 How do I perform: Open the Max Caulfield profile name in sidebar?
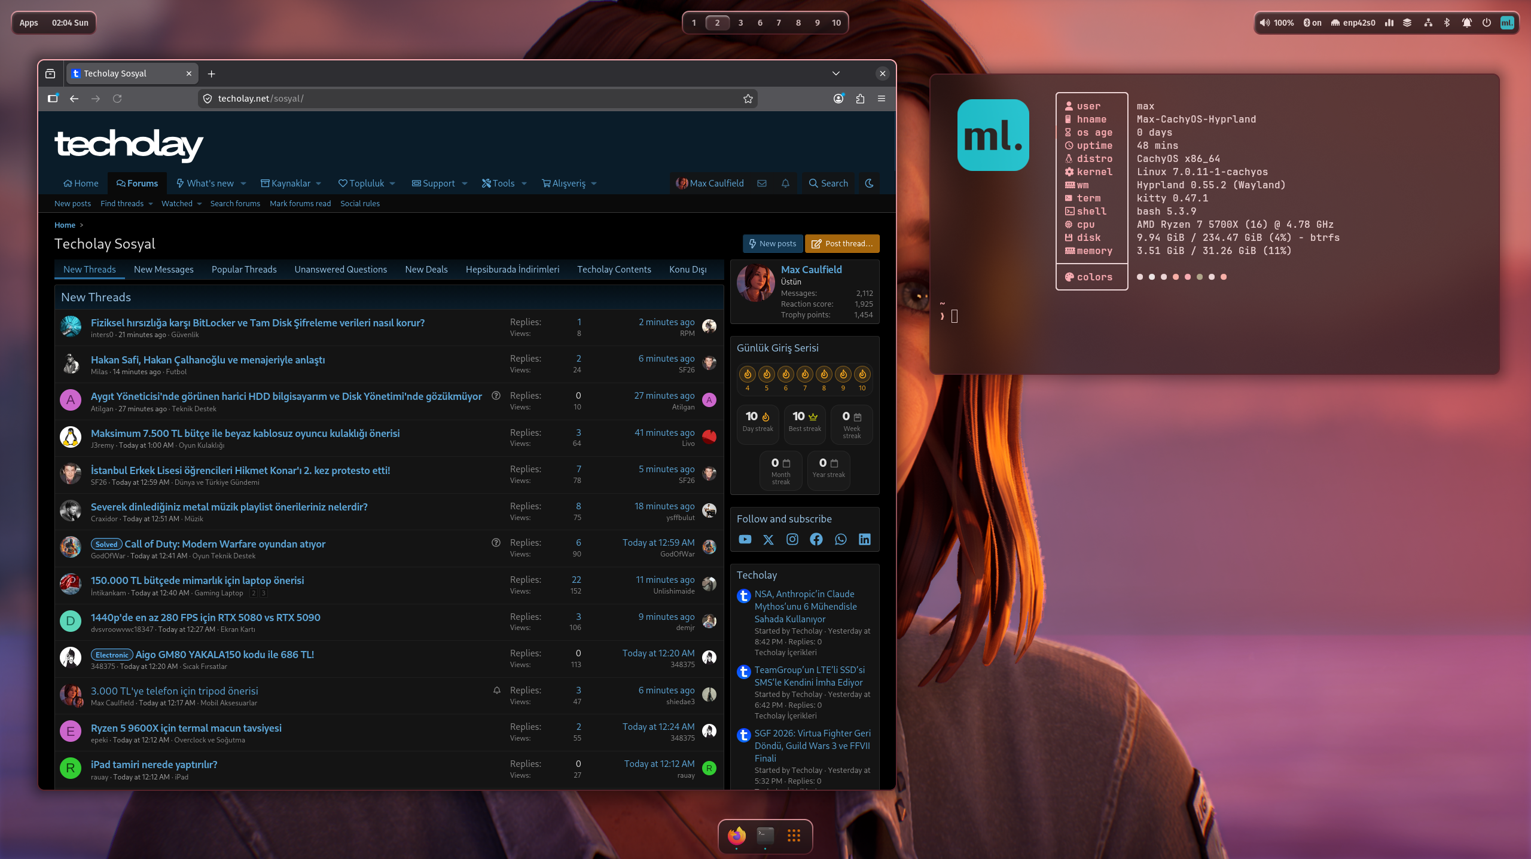click(x=812, y=270)
